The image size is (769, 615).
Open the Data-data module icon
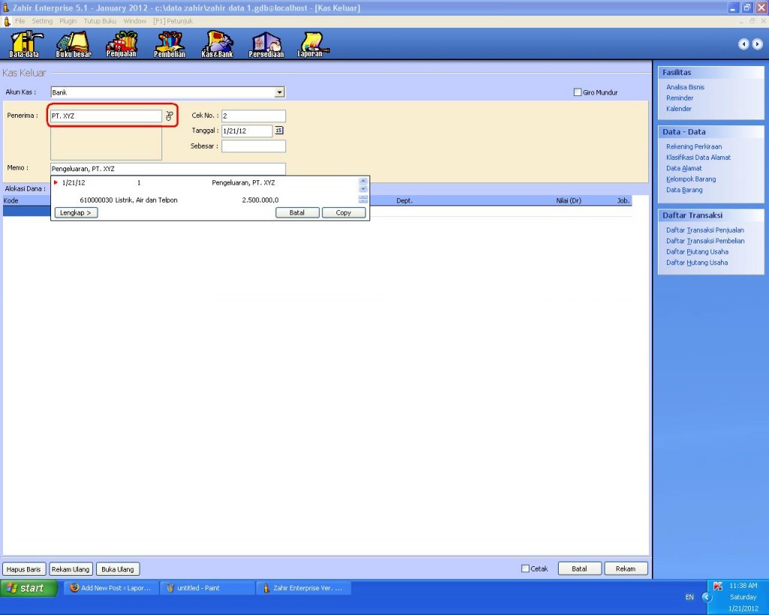[25, 44]
